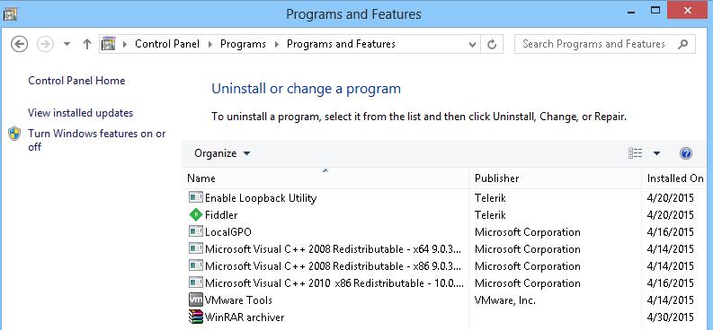Select the Fiddler program entry
This screenshot has width=713, height=330.
221,215
